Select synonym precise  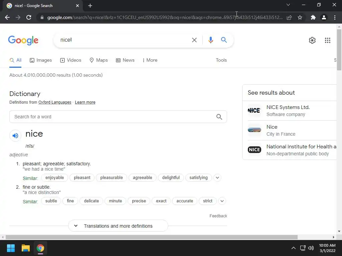(139, 201)
